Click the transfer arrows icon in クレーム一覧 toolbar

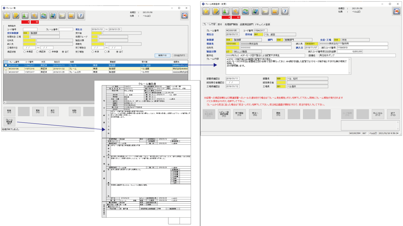[x=53, y=16]
